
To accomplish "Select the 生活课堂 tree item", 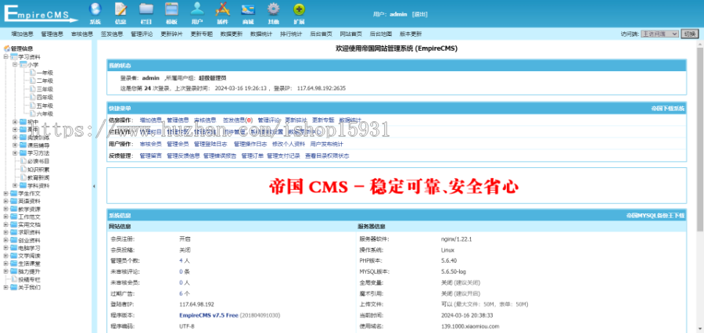I will point(29,263).
